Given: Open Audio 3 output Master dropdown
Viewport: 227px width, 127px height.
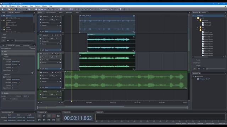Looking at the screenshot, I should tap(50, 63).
